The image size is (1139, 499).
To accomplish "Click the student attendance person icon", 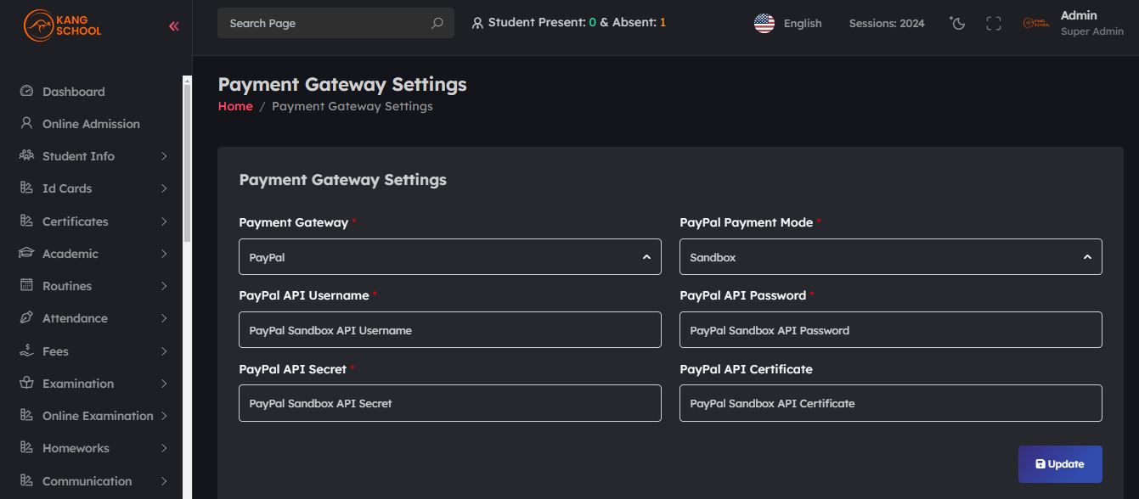I will pyautogui.click(x=477, y=23).
